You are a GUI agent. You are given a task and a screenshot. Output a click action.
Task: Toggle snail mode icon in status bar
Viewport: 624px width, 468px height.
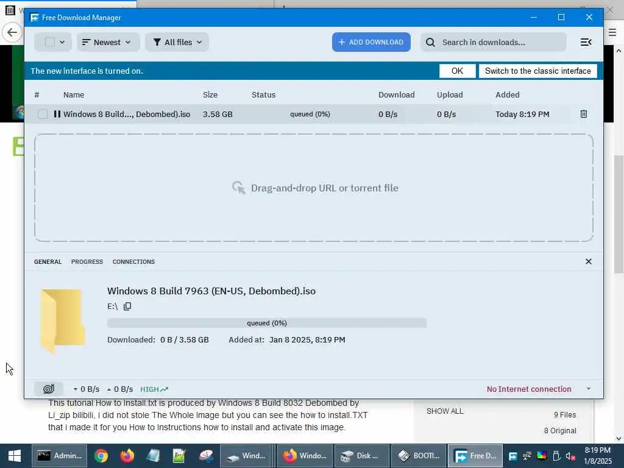pos(49,389)
